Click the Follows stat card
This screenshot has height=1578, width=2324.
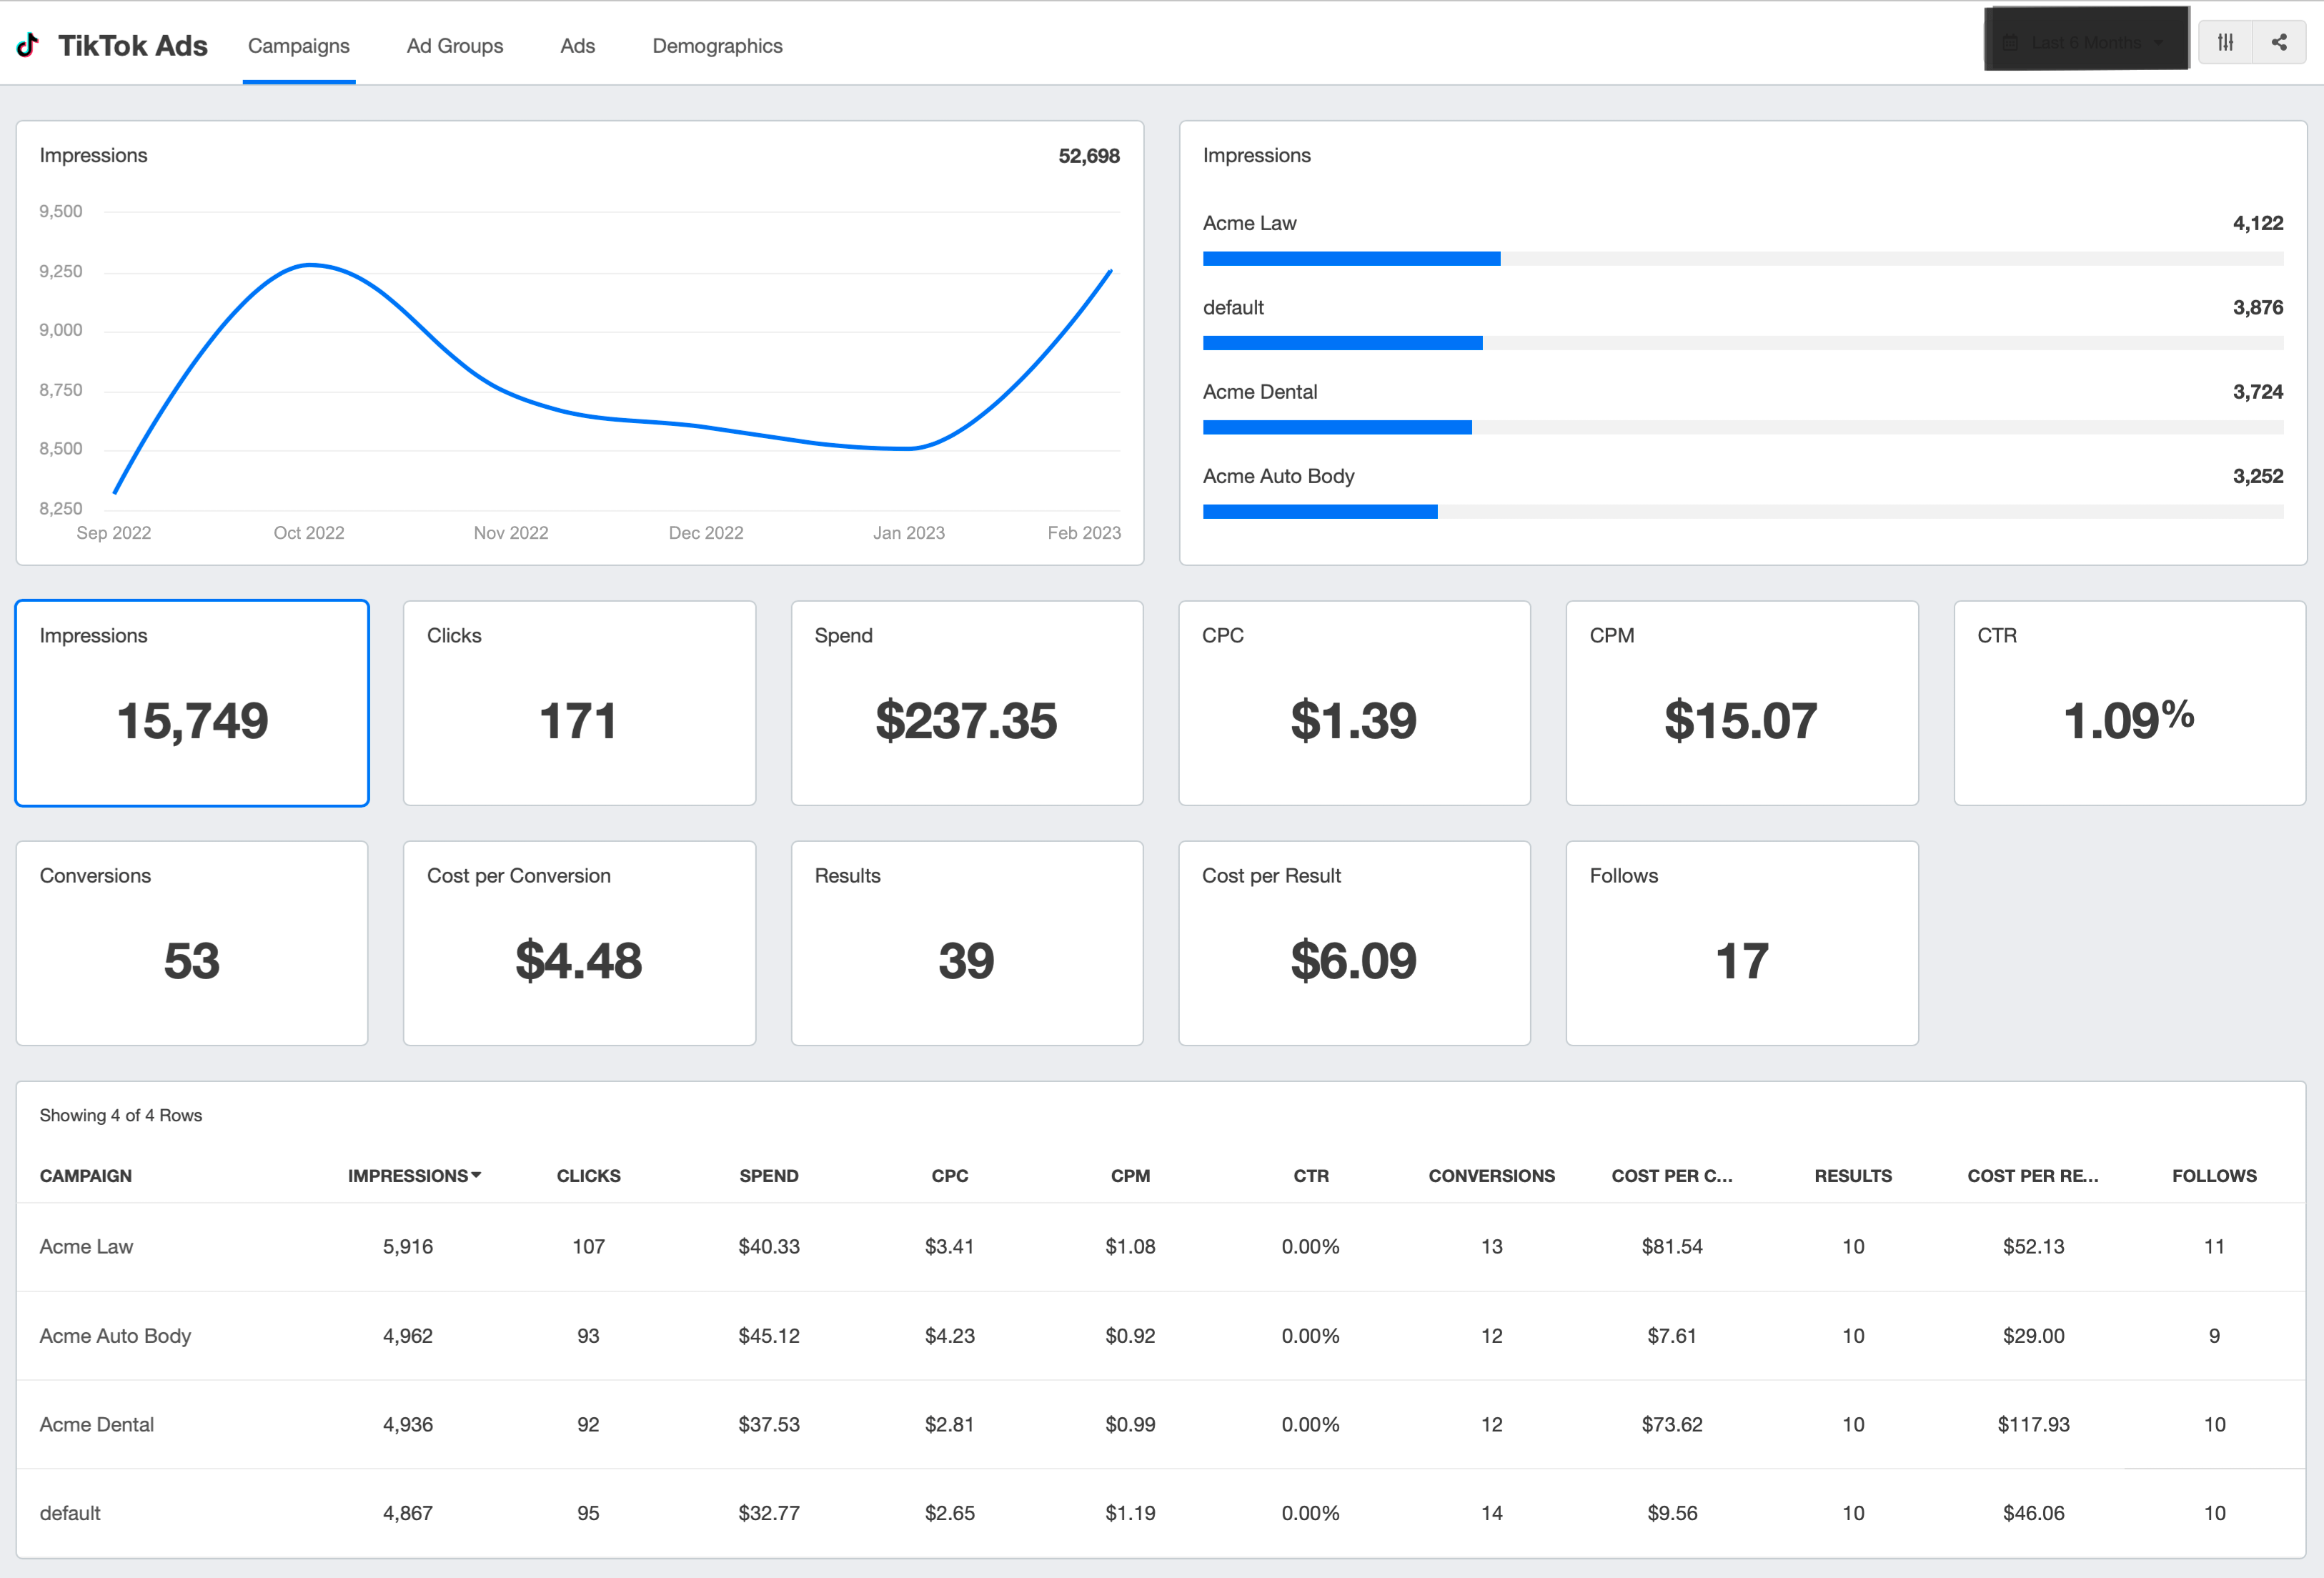click(1741, 943)
